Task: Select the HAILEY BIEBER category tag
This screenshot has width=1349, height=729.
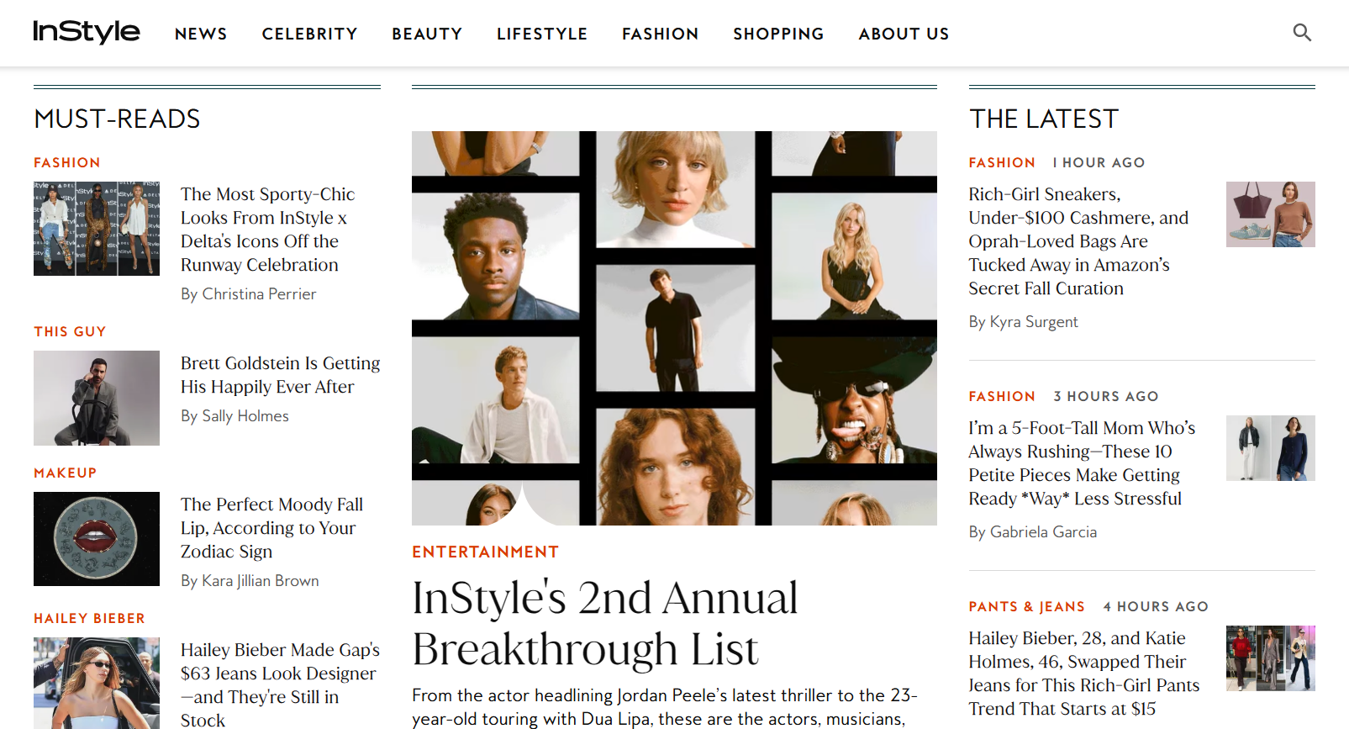Action: [89, 618]
